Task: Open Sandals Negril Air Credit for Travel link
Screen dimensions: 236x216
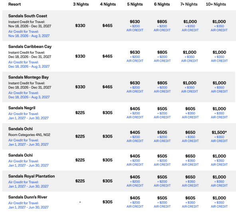Action: coord(28,116)
